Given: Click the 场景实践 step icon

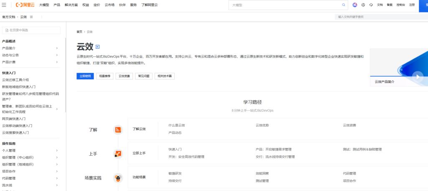Looking at the screenshot, I should 118,178.
